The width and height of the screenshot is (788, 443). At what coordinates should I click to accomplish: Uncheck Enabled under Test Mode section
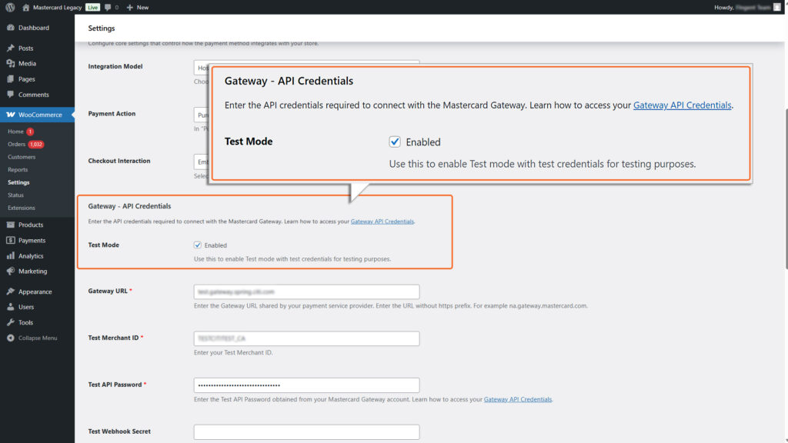(x=196, y=245)
